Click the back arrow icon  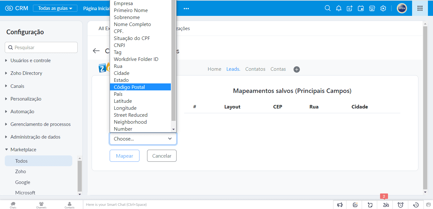click(x=96, y=51)
